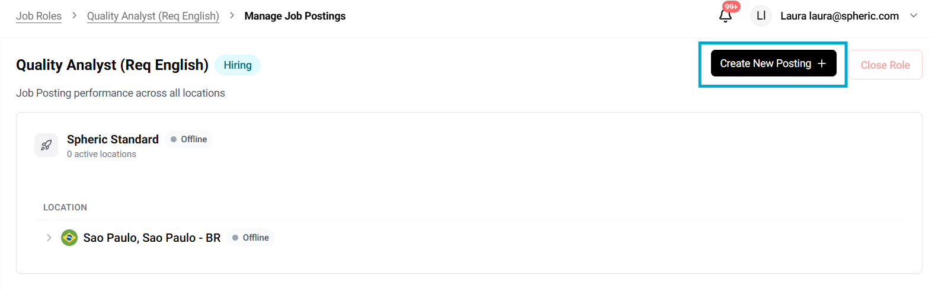Click the 99+ notification count badge
Screen dimensions: 932x291
tap(731, 7)
